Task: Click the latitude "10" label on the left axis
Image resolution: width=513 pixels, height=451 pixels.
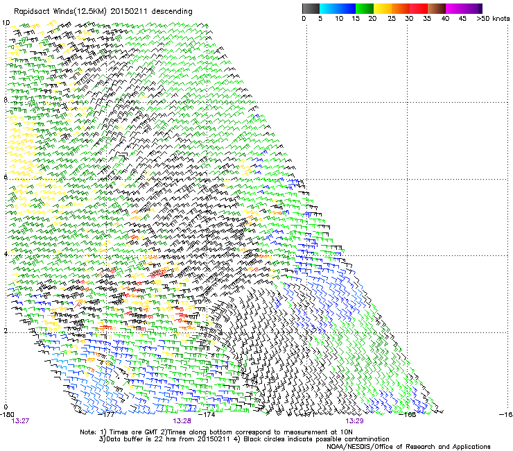Action: pos(6,23)
